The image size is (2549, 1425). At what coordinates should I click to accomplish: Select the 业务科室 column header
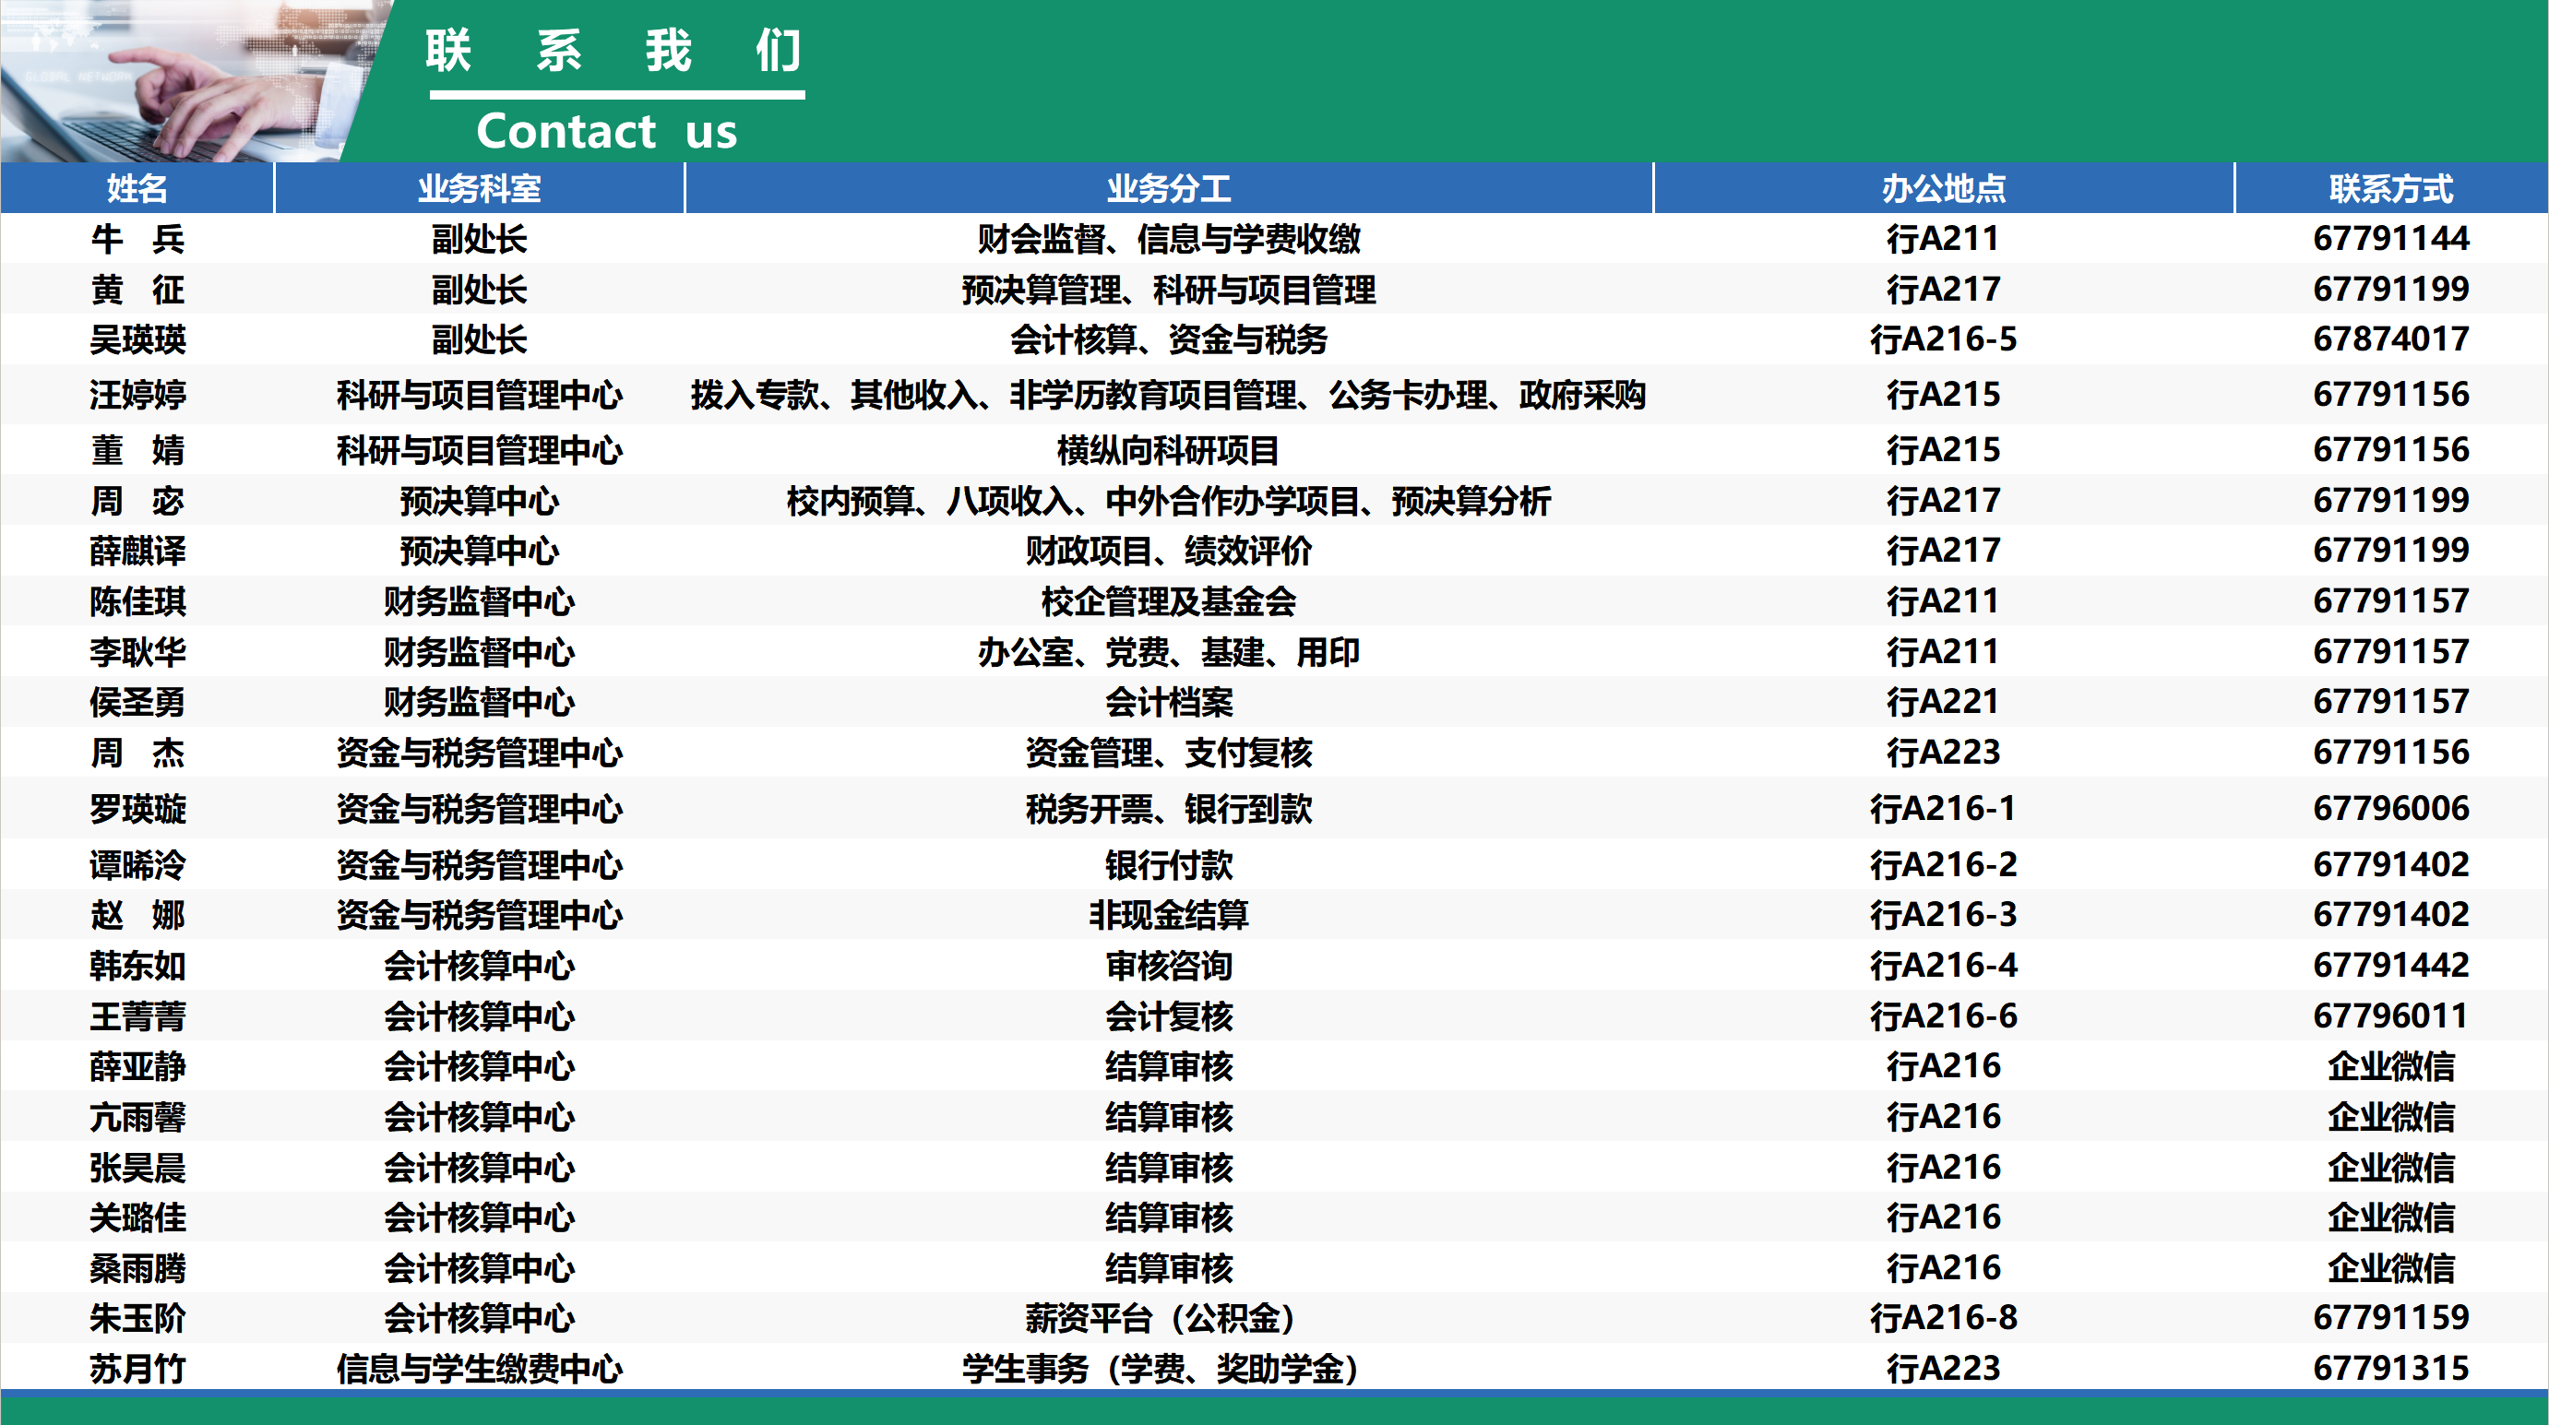[x=479, y=188]
